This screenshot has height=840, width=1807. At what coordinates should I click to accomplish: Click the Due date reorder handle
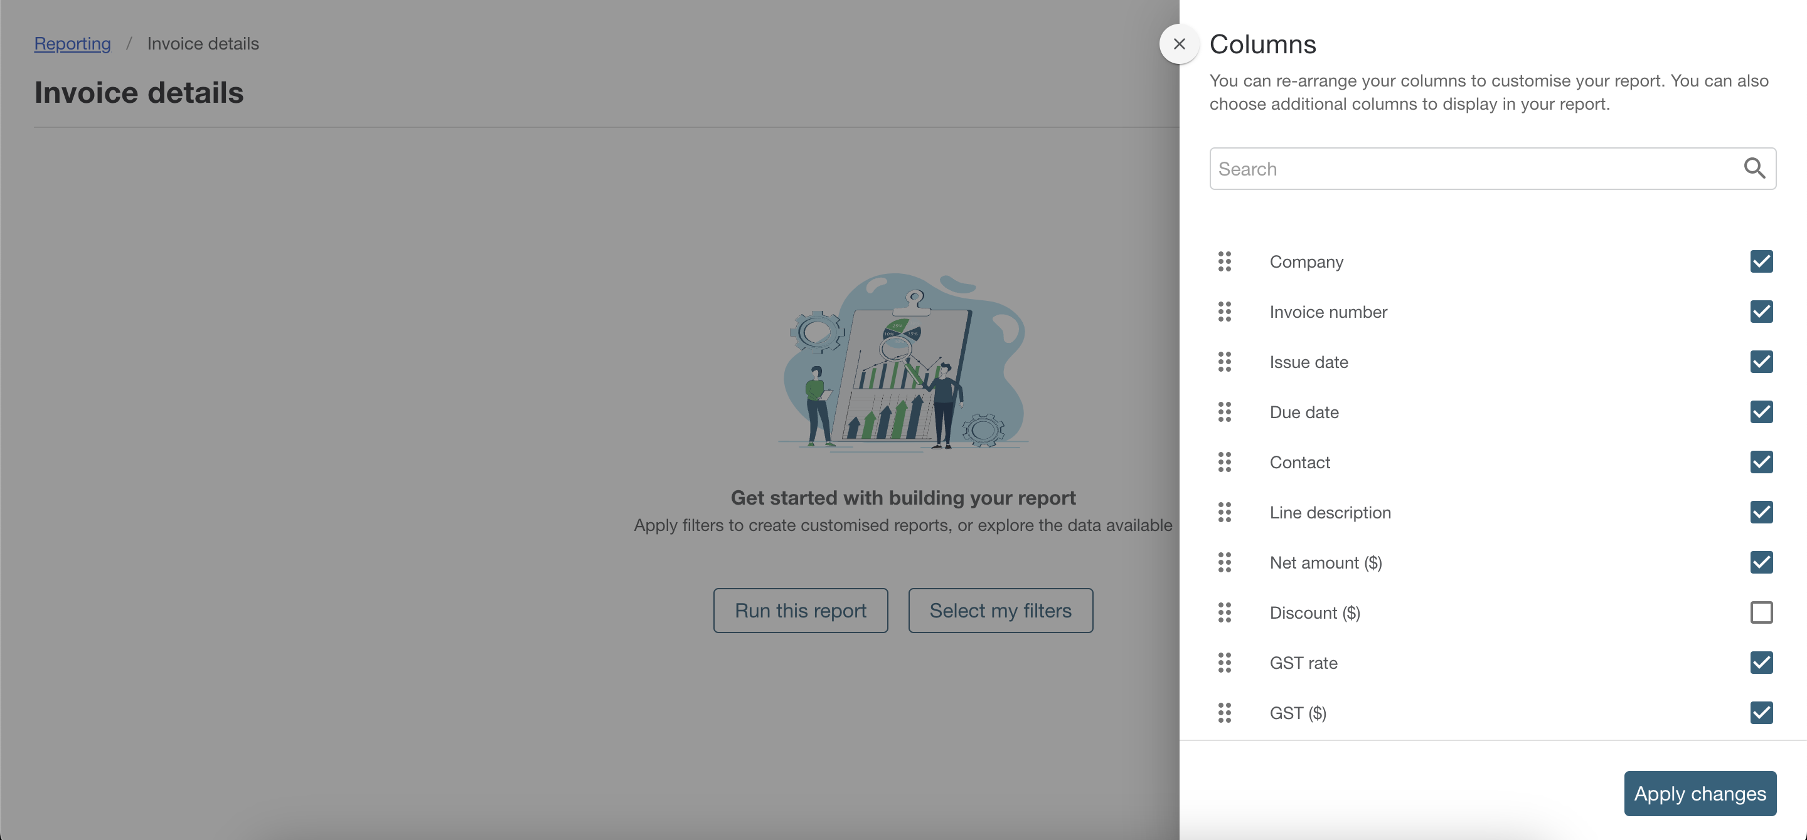click(x=1225, y=412)
